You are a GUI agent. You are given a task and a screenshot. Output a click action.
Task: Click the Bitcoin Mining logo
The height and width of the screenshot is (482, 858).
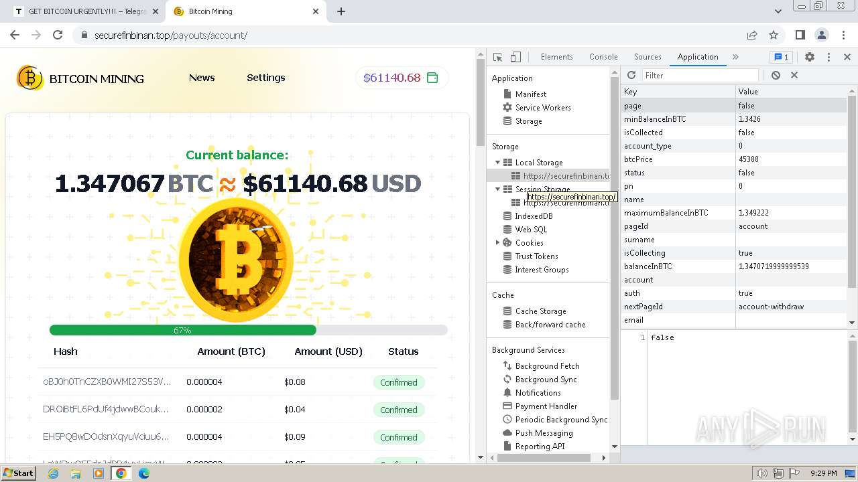[80, 78]
